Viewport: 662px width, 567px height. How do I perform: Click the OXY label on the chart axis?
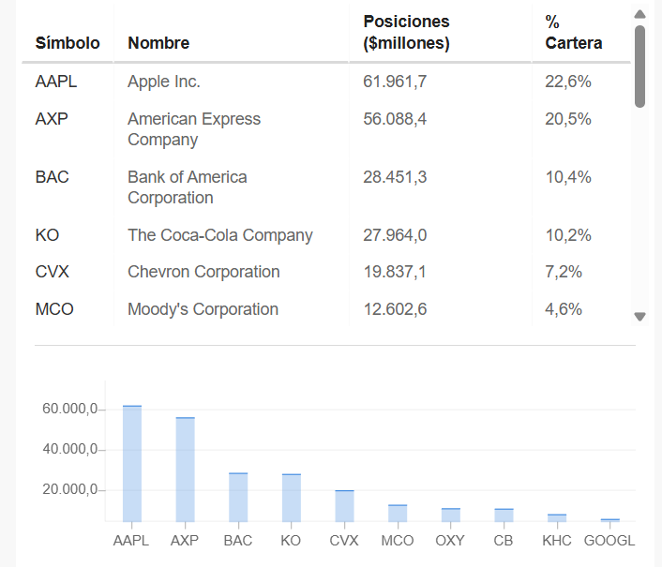click(x=450, y=541)
